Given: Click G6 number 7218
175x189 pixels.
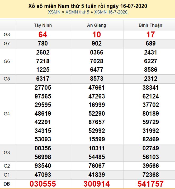Looking at the screenshot, I should 43,61.
